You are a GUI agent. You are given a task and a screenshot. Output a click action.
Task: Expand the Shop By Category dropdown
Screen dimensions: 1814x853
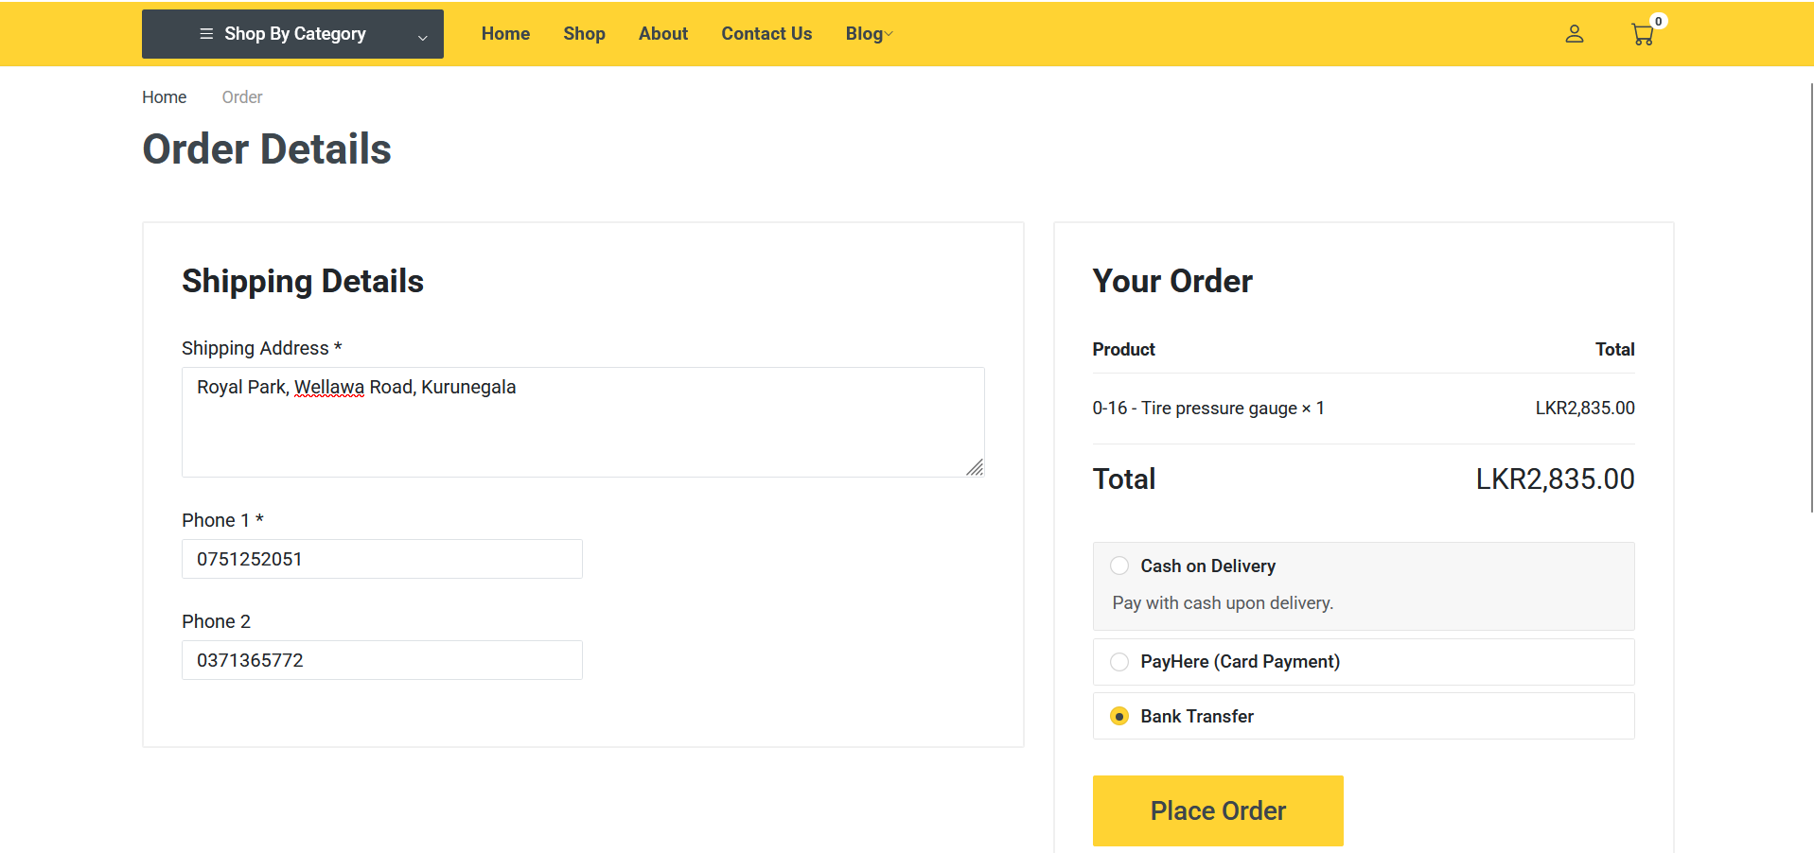[x=421, y=38]
